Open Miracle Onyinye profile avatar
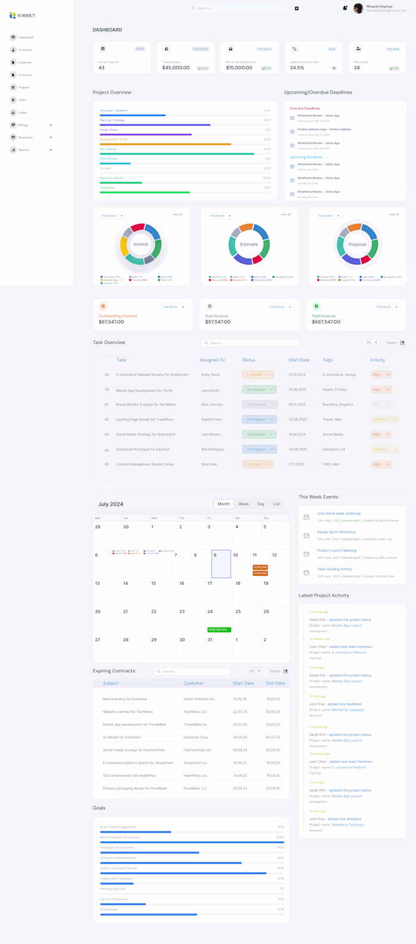This screenshot has height=944, width=416. 358,8
